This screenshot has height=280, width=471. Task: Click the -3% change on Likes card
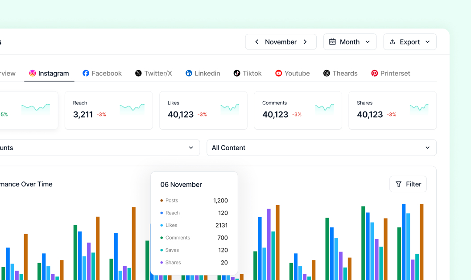point(202,115)
